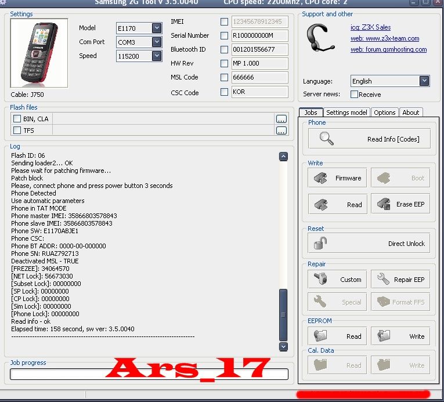The height and width of the screenshot is (402, 444).
Task: Toggle the HW Rev checkbox
Action: click(224, 63)
